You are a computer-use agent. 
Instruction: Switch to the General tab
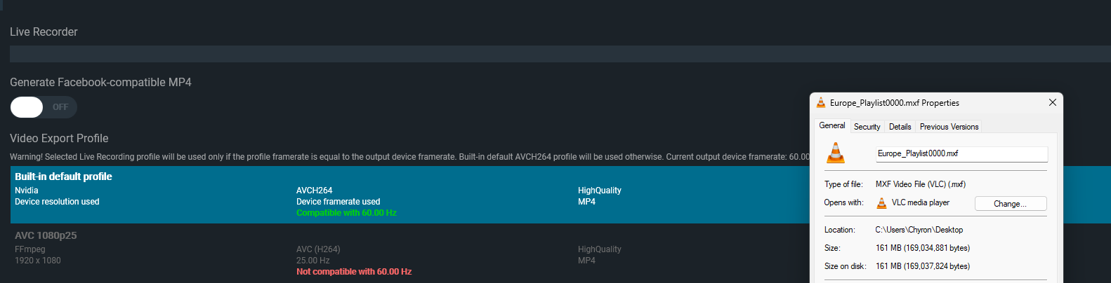pyautogui.click(x=832, y=126)
